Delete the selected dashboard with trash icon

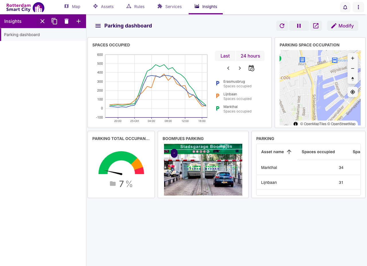tap(67, 21)
